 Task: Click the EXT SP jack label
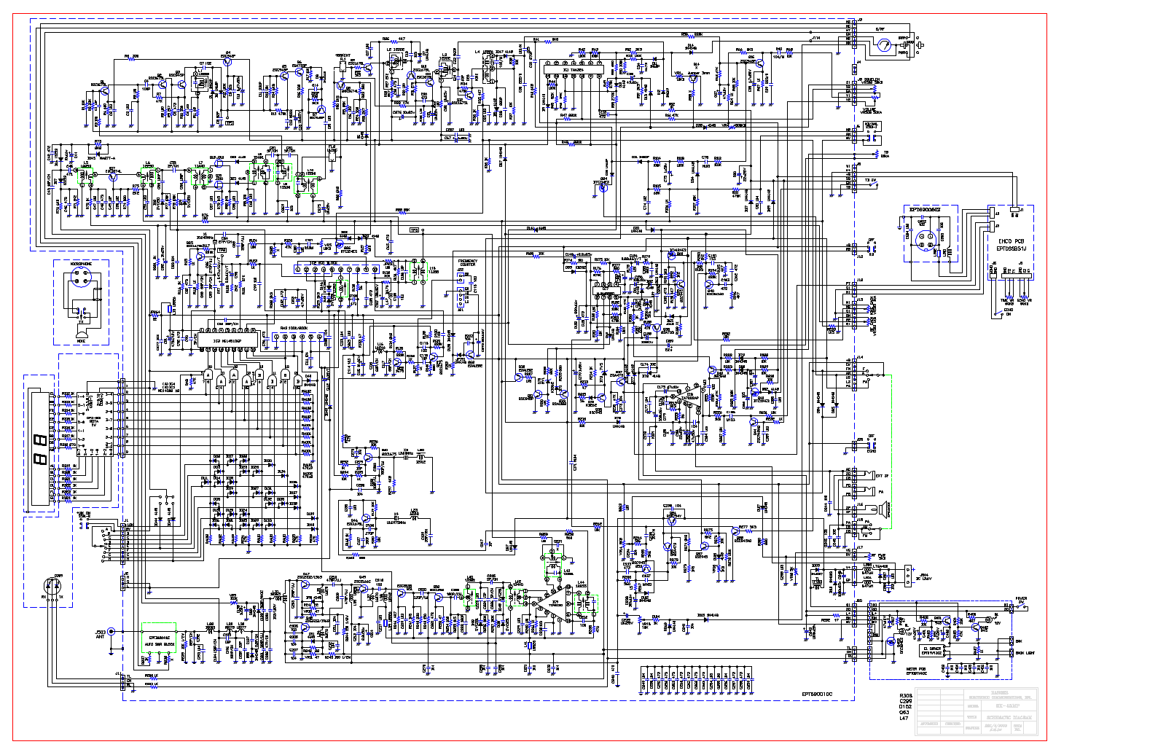coord(883,475)
